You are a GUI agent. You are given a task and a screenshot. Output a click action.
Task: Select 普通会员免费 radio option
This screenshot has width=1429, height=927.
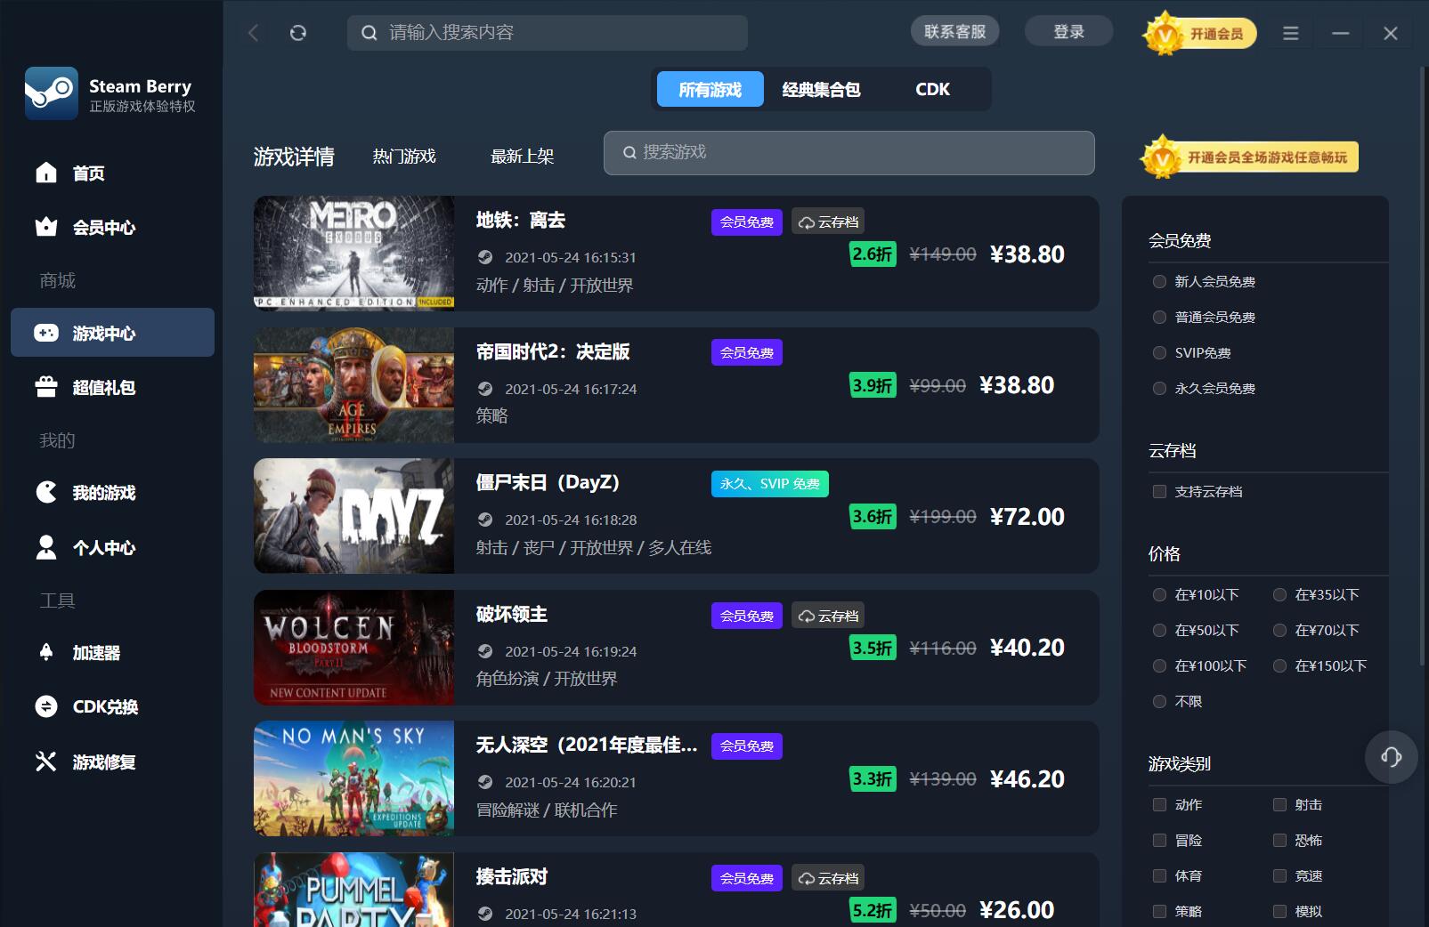click(x=1159, y=317)
